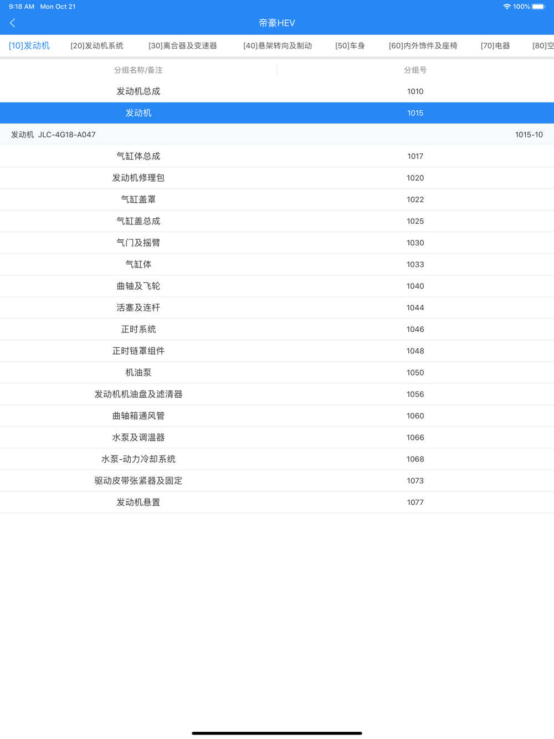Select the 正时链罩组件 row
This screenshot has height=739, width=554.
tap(277, 351)
